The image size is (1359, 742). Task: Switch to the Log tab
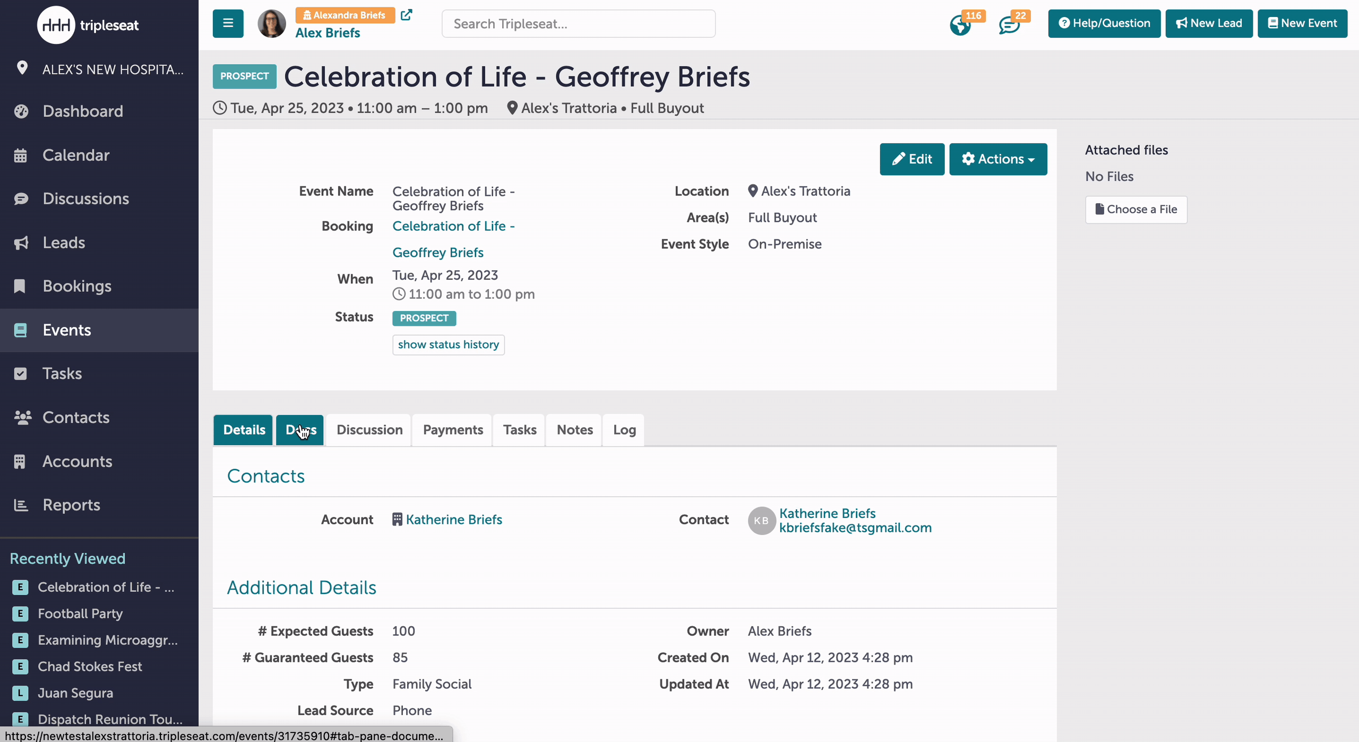624,430
